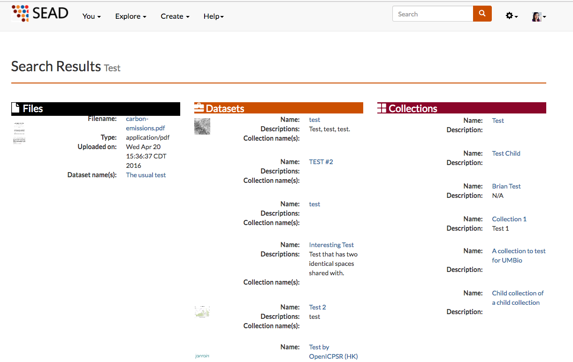Image resolution: width=573 pixels, height=362 pixels.
Task: Click the Files section document icon
Action: click(x=16, y=108)
